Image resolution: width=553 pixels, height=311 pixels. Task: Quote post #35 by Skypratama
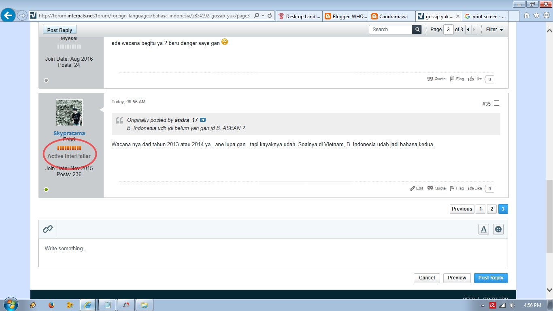(x=436, y=188)
